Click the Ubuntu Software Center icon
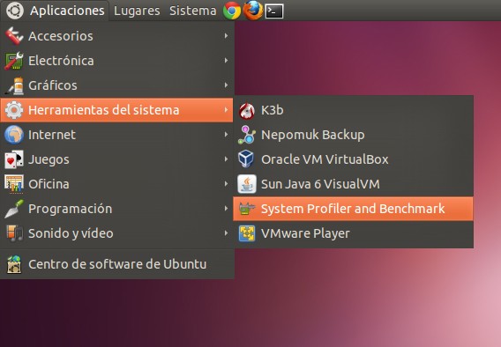The image size is (501, 347). (14, 264)
